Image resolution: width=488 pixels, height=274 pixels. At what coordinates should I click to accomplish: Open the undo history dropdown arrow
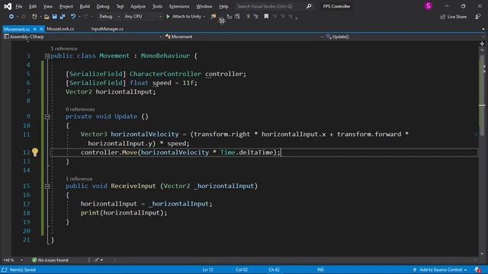(79, 17)
